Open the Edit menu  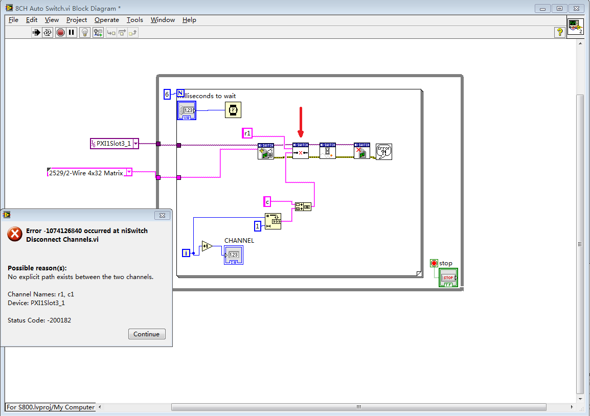[x=32, y=20]
